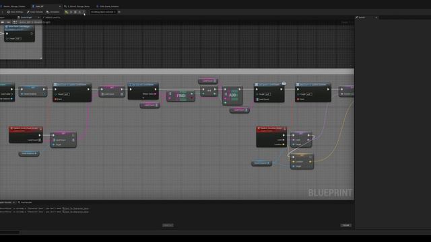This screenshot has height=242, width=431.
Task: Click the square Stop icon in toolbar
Action: (x=75, y=12)
